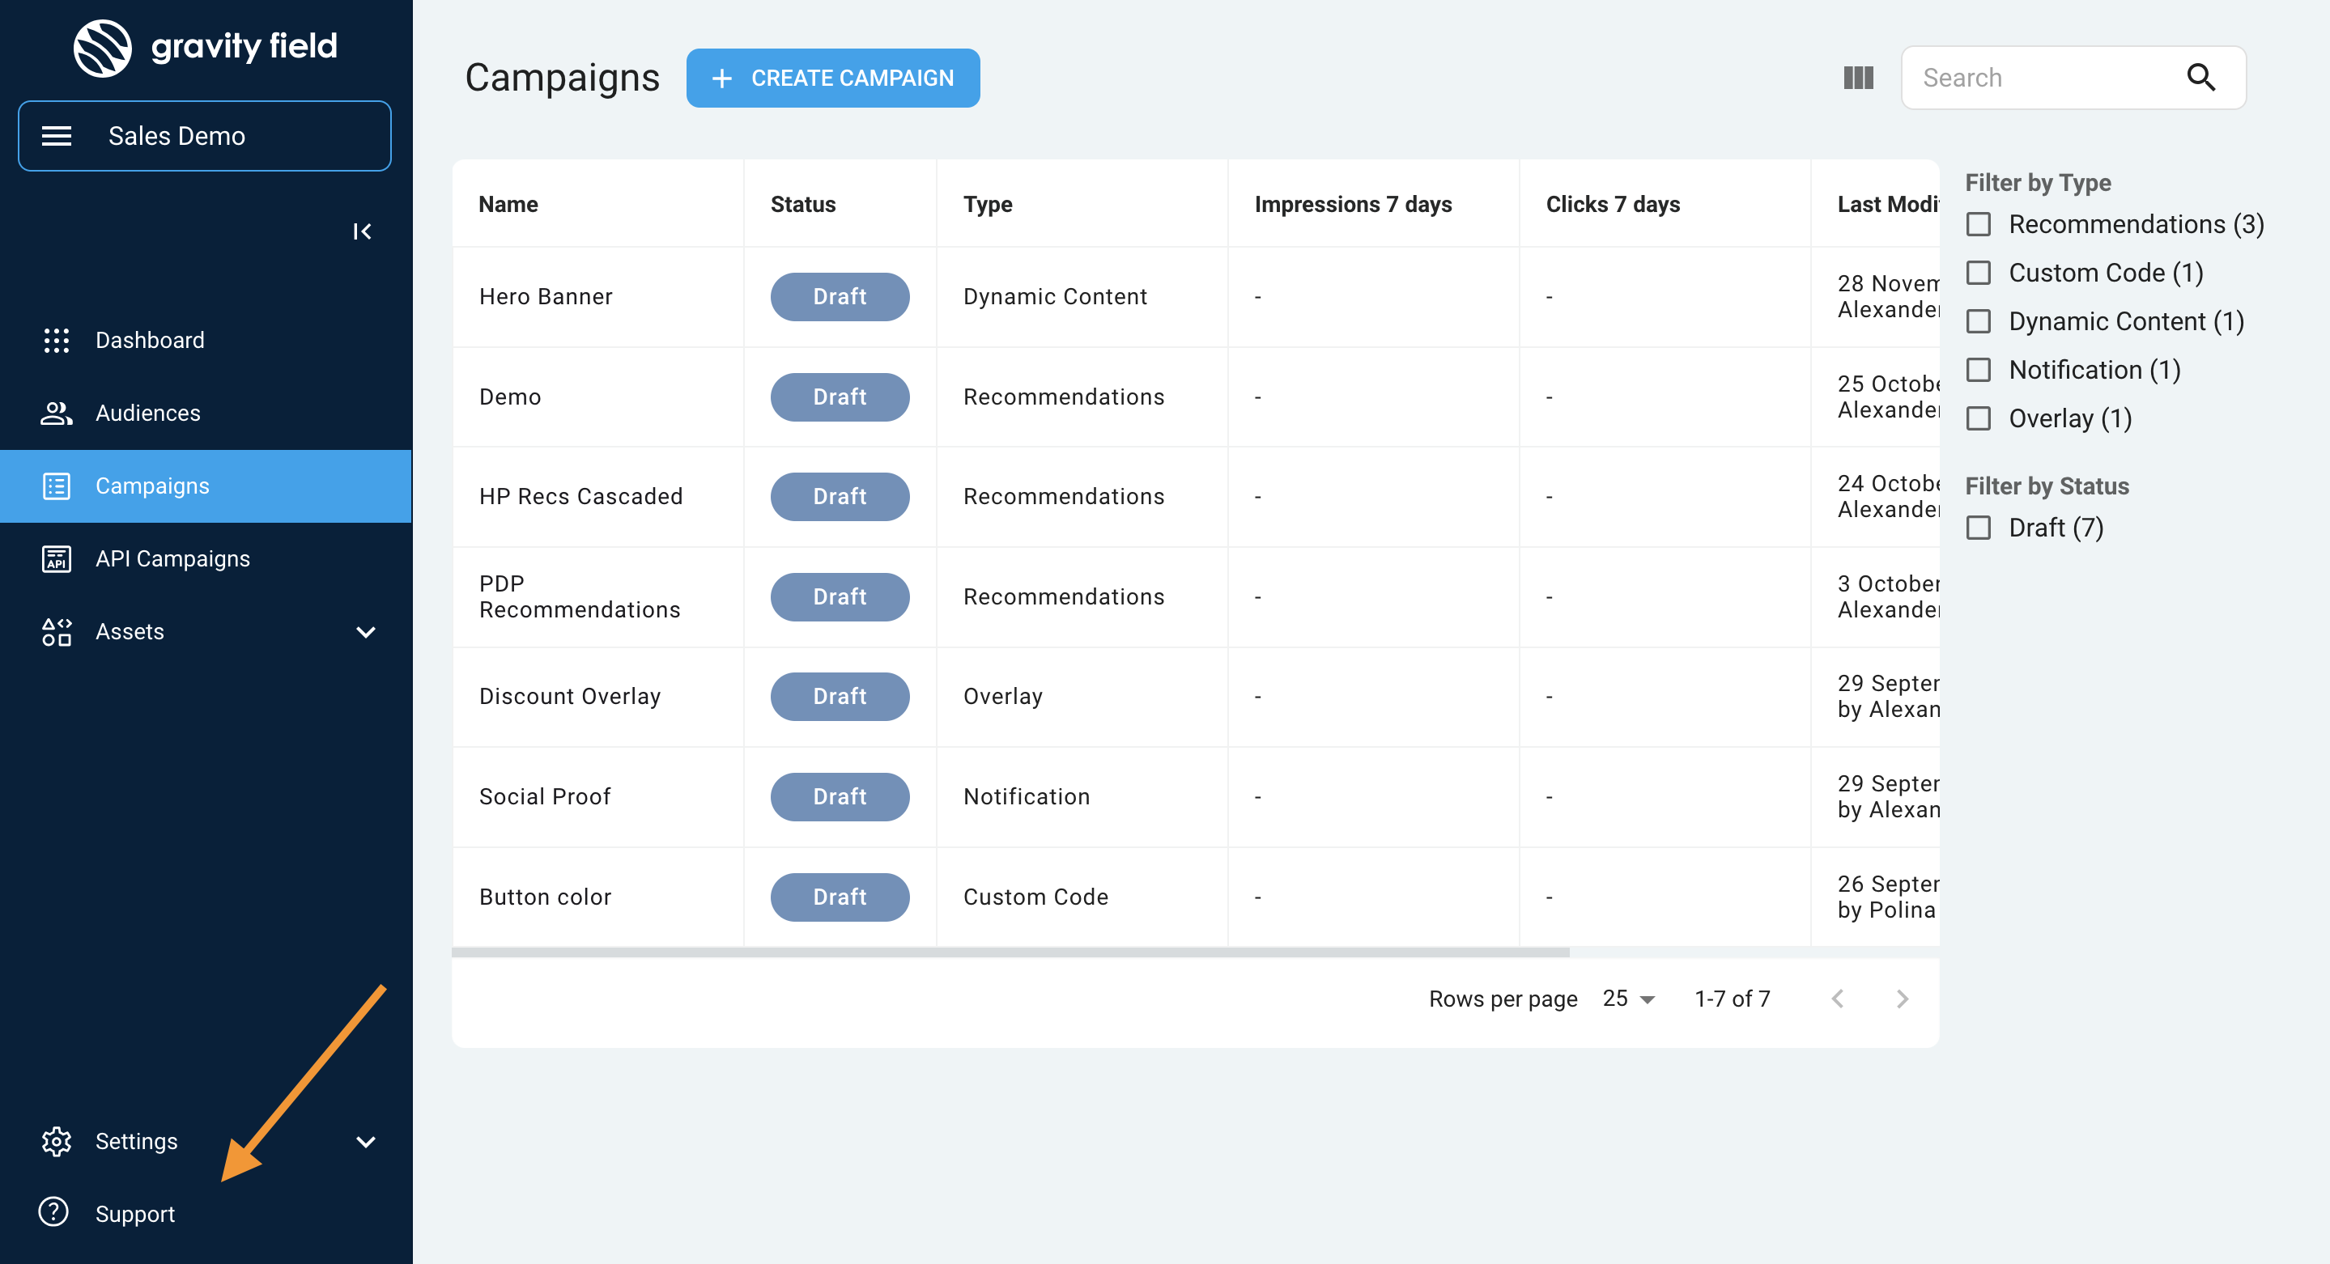Check the Recommendations type filter
2330x1264 pixels.
click(x=1978, y=224)
